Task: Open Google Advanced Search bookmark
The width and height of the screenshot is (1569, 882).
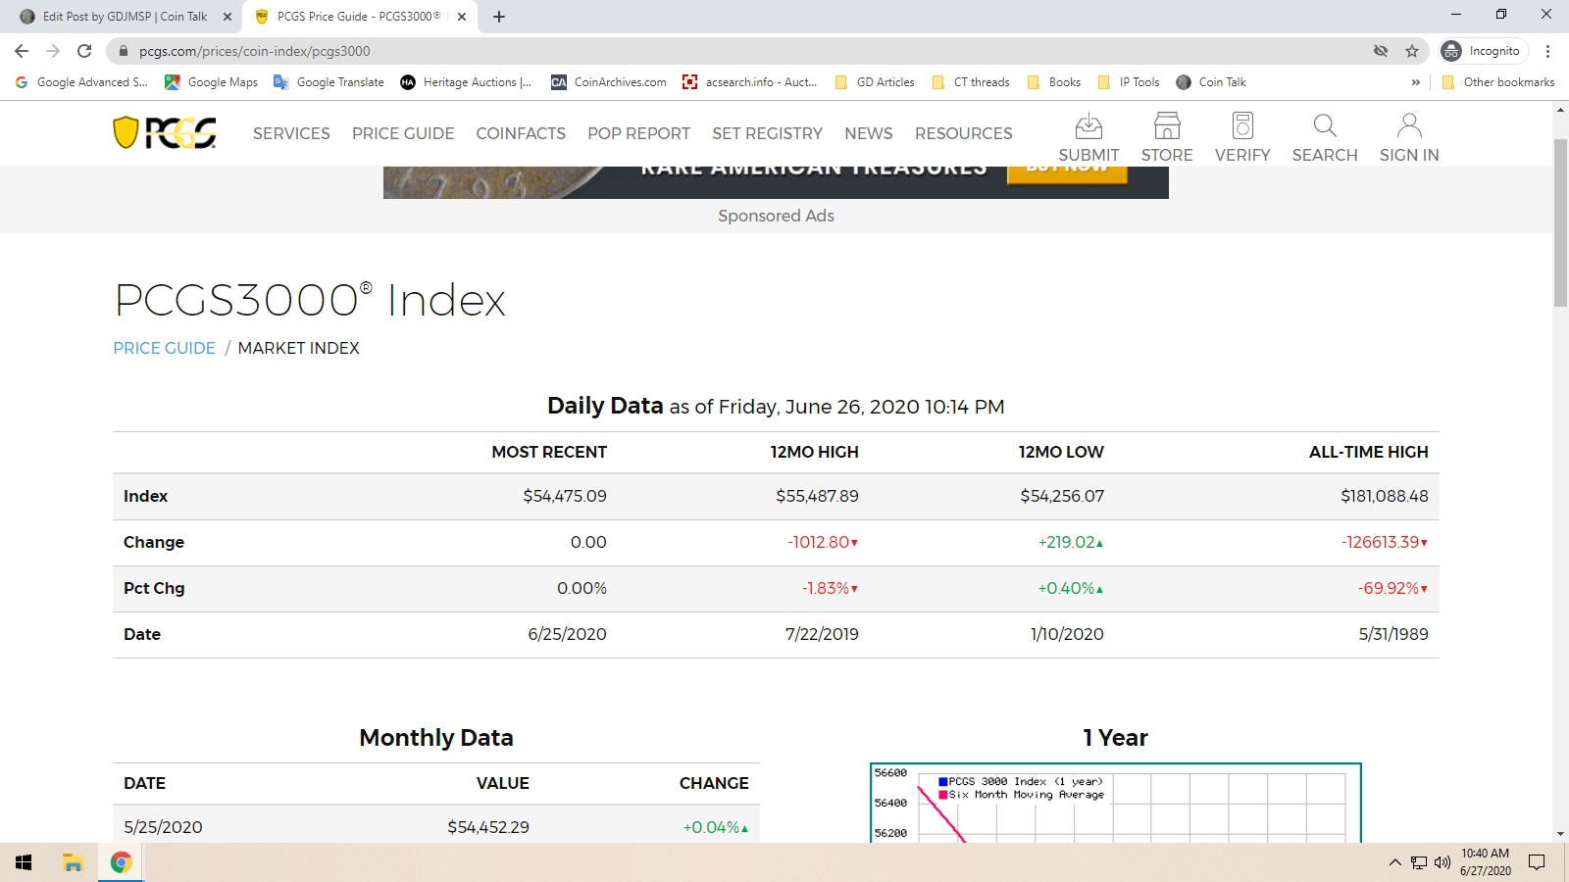Action: pos(81,82)
